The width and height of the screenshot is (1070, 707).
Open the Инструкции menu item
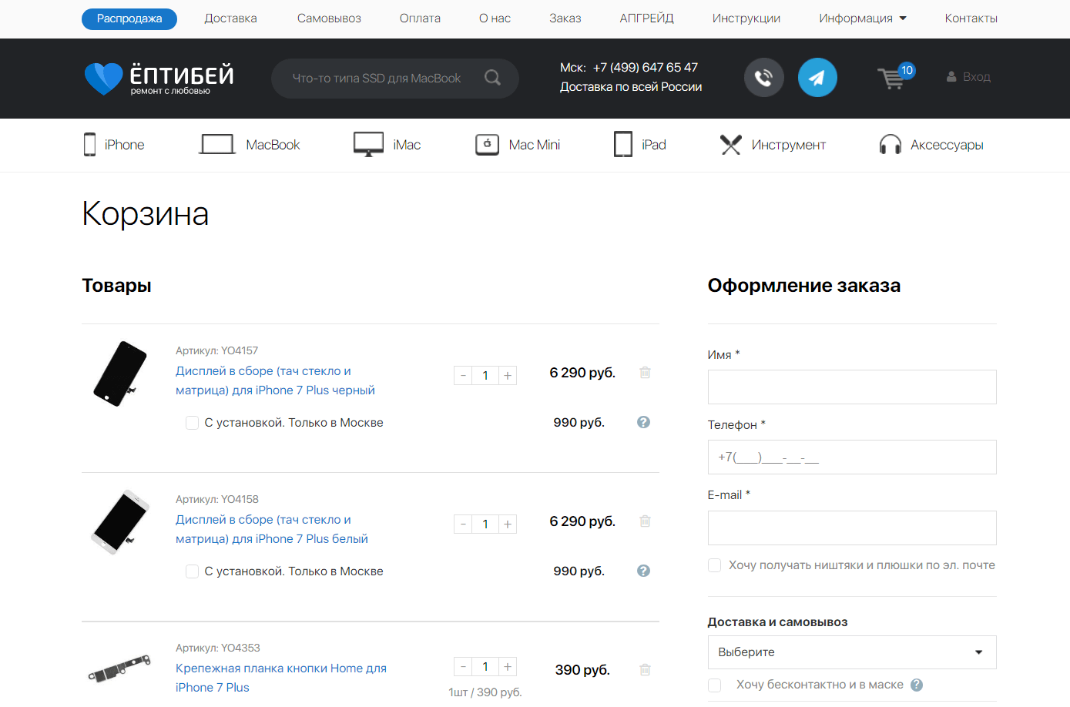click(746, 18)
